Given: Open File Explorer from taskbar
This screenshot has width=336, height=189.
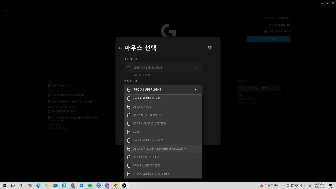Looking at the screenshot, I should point(47,185).
